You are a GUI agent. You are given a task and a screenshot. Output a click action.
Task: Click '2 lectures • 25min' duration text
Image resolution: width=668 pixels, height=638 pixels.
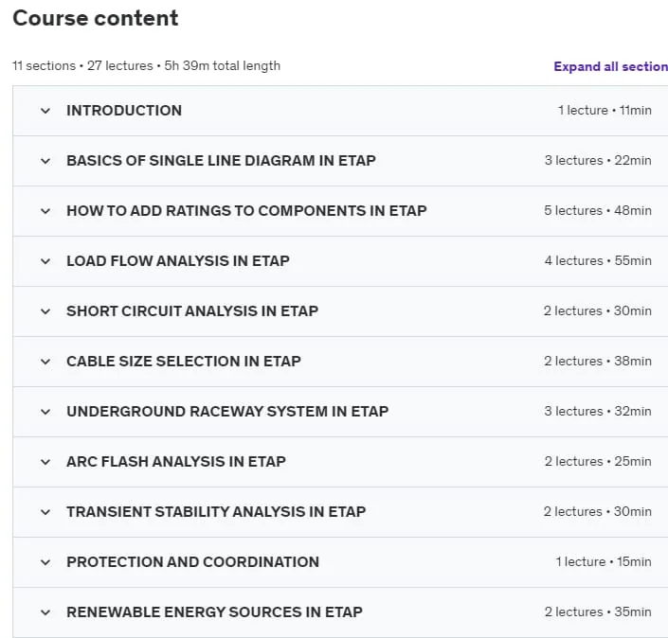click(x=598, y=462)
